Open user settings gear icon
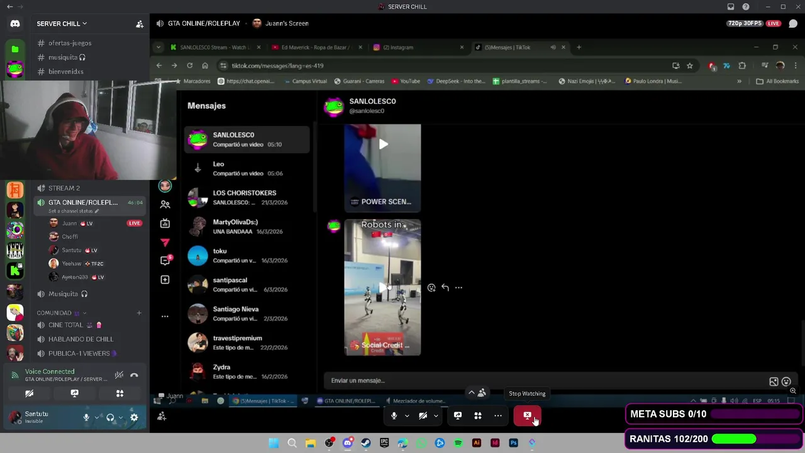 pyautogui.click(x=134, y=417)
